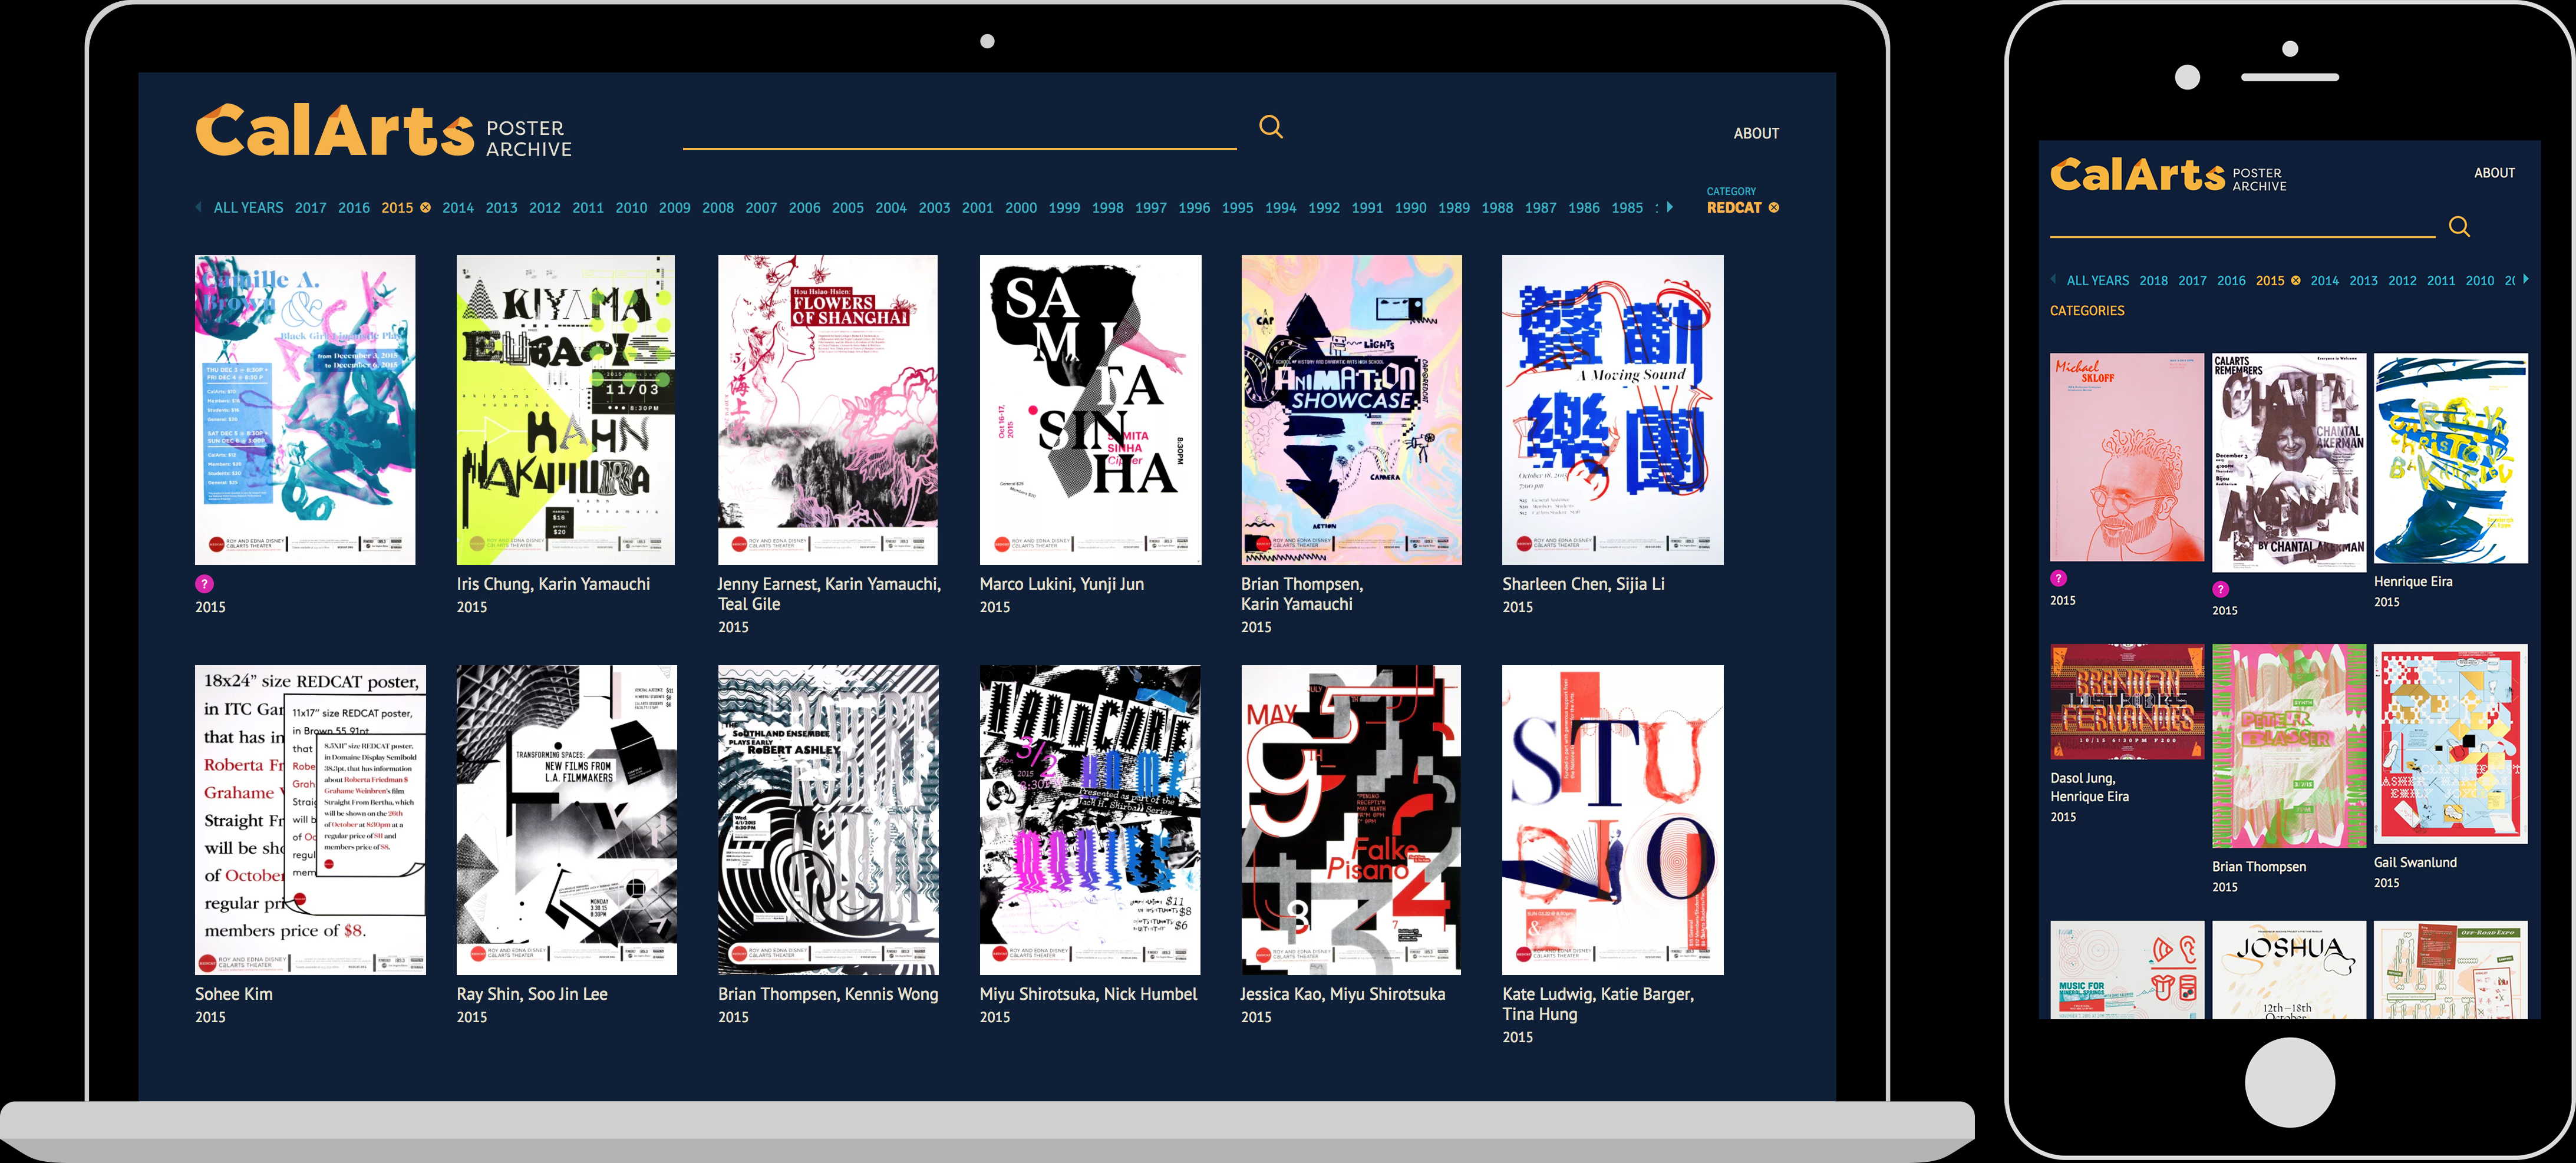
Task: Open the STUDIO poster on laptop
Action: [x=1612, y=820]
